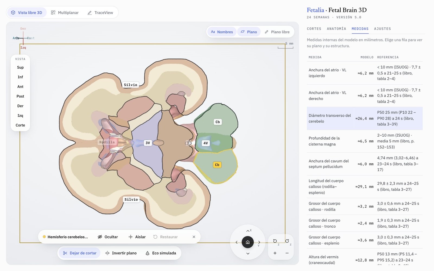Select Longitud del cuerpo calloso row

pos(365,186)
